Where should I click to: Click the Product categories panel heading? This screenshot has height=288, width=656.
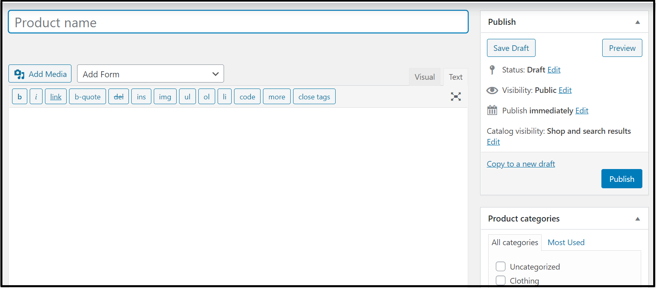(524, 219)
